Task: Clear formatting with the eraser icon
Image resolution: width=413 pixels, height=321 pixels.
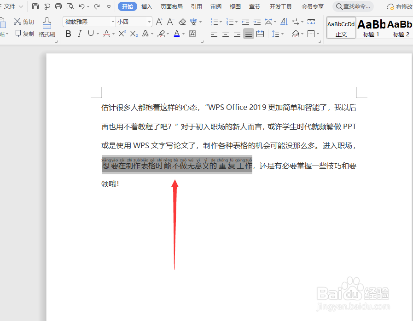Action: (x=182, y=21)
